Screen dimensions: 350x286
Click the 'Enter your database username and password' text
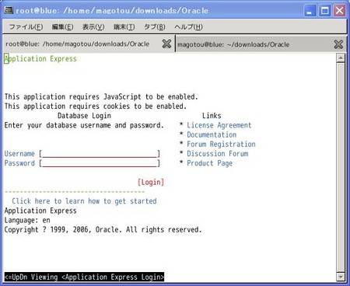click(84, 125)
